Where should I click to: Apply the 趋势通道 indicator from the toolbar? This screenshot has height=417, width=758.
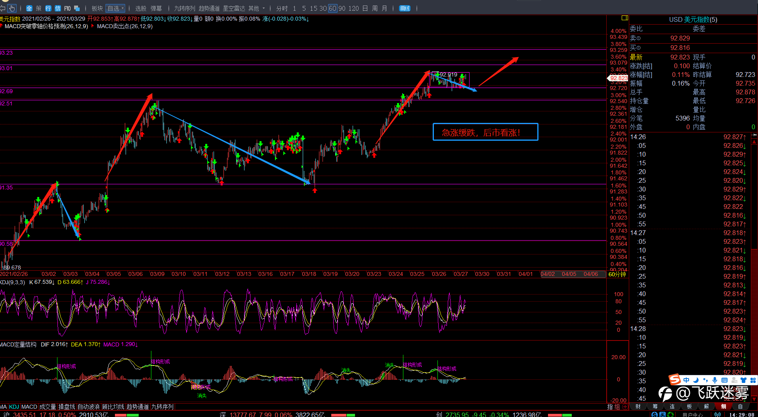pos(209,8)
